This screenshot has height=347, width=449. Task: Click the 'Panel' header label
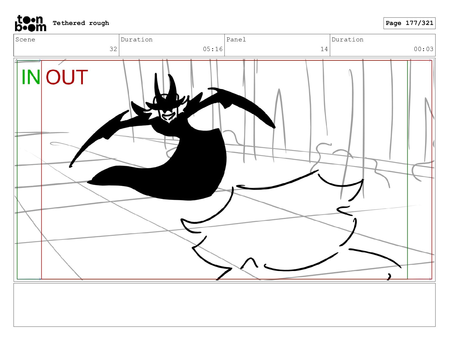pyautogui.click(x=236, y=39)
